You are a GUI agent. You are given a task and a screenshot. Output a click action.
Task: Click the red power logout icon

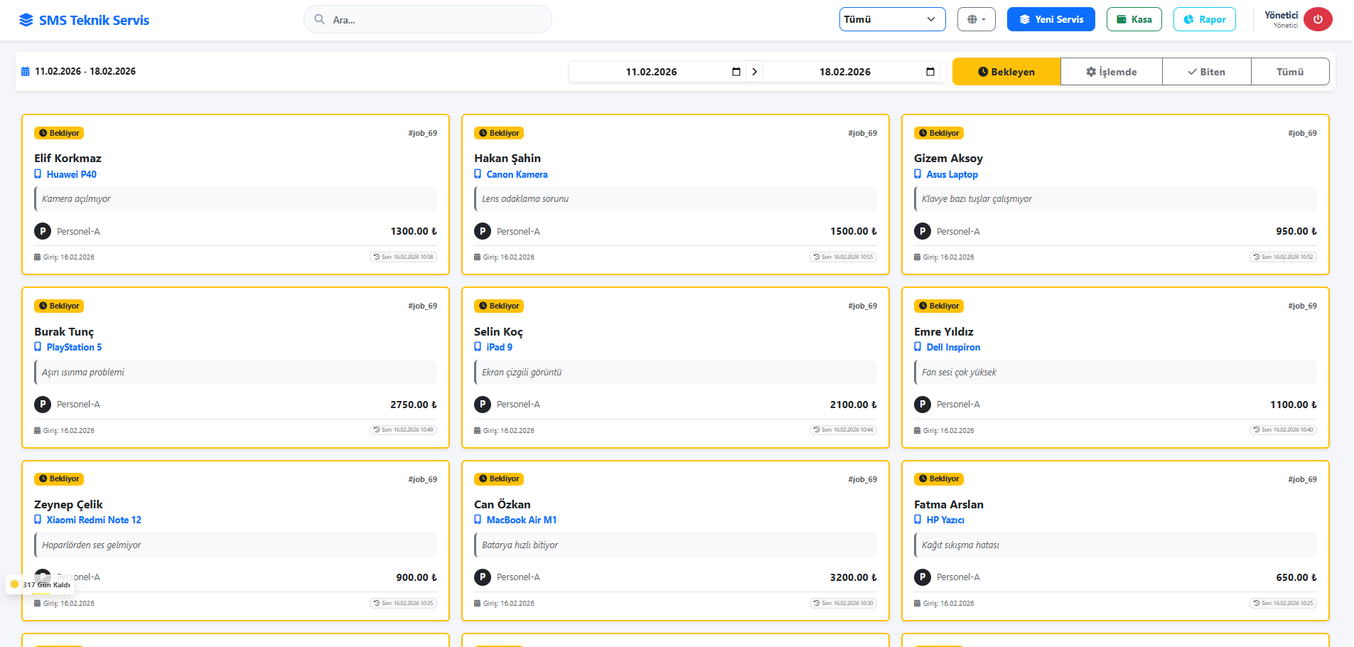[x=1317, y=19]
